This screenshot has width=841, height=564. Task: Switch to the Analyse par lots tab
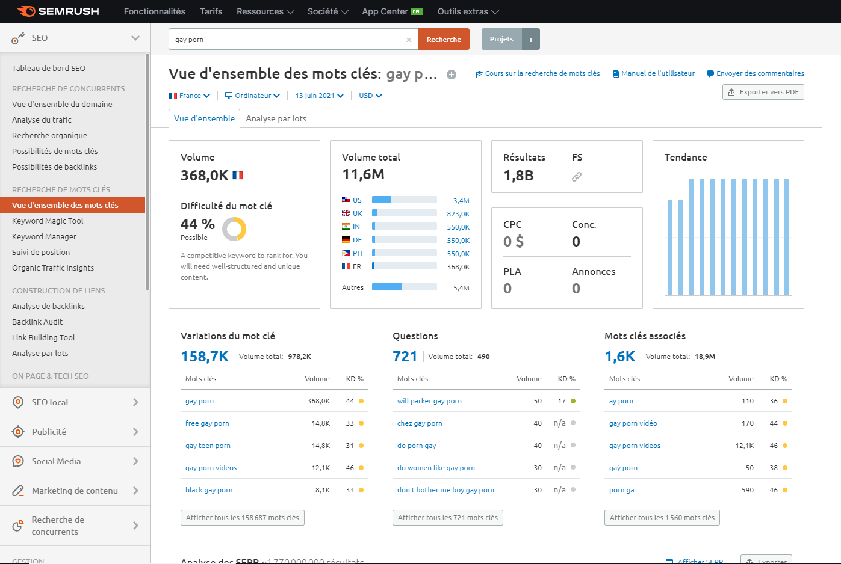276,118
